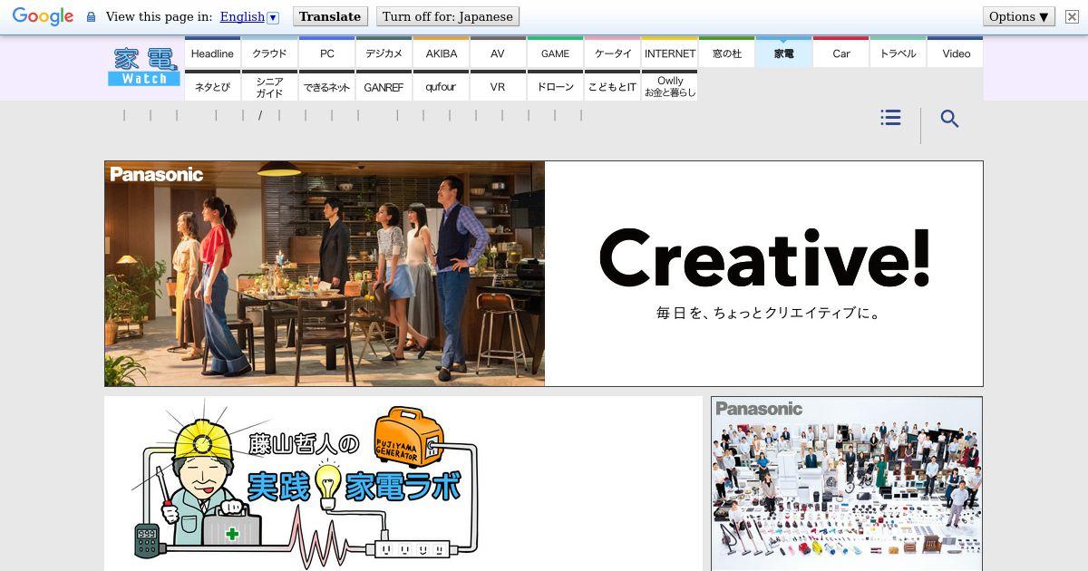Open the qufour tab
Viewport: 1088px width, 571px height.
tap(441, 86)
